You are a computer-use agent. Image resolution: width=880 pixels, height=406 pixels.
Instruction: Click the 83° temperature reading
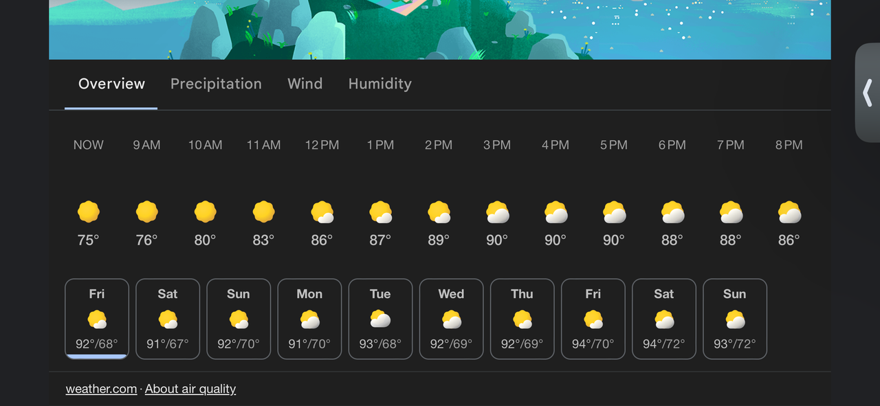coord(263,240)
